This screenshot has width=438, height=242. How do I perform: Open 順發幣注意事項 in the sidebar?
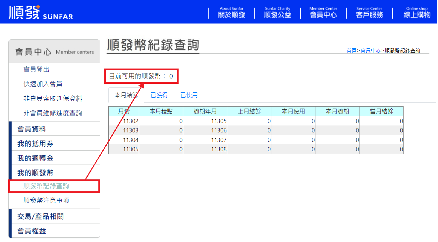[x=46, y=201]
